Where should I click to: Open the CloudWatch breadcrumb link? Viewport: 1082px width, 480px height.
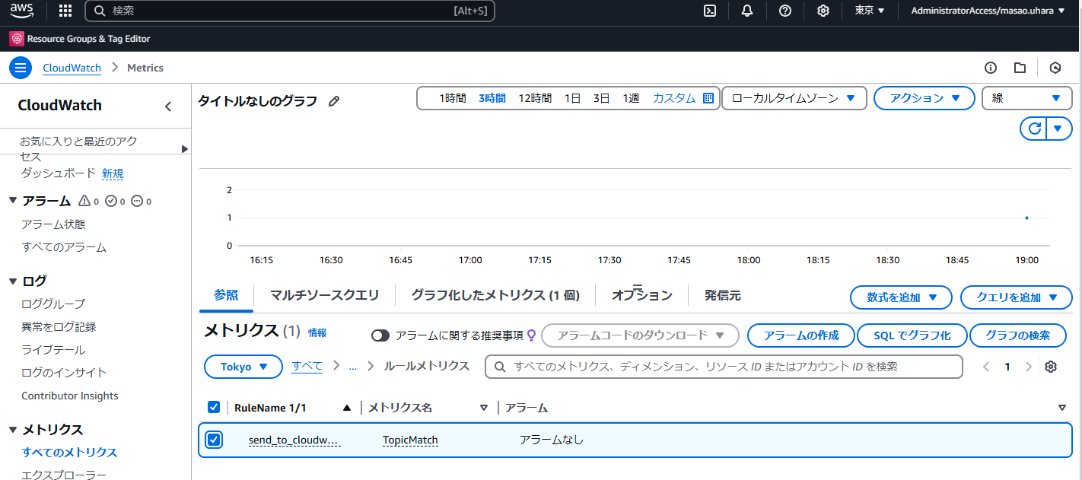72,68
